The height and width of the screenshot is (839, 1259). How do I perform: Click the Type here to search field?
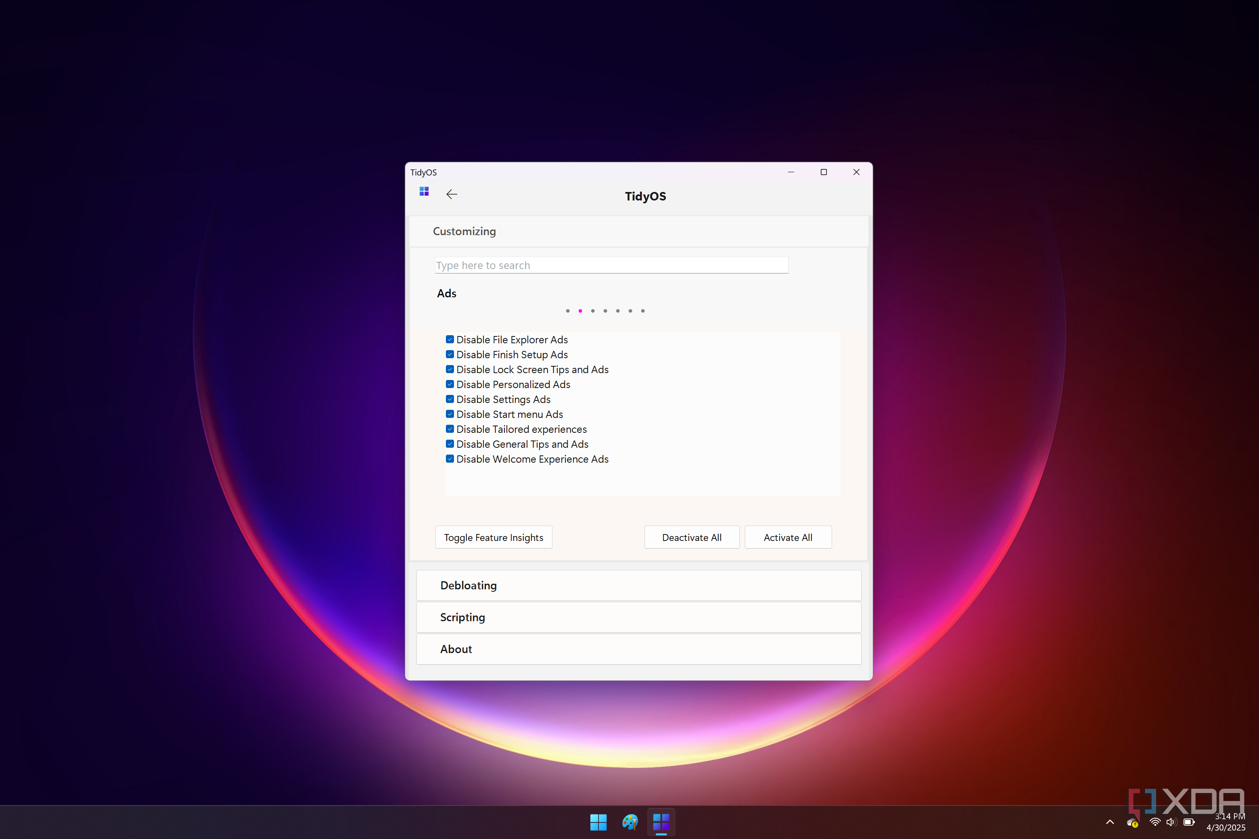(x=611, y=265)
